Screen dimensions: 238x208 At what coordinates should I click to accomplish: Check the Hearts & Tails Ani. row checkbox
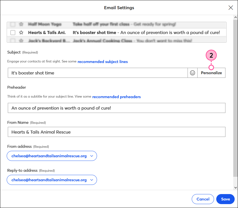13,32
